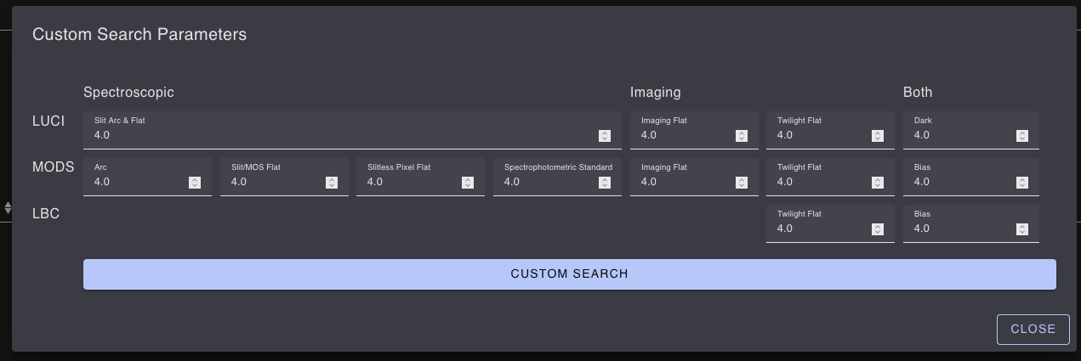Screen dimensions: 1081x361
Task: Click the LUCI Dark field stepper
Action: pos(1021,136)
